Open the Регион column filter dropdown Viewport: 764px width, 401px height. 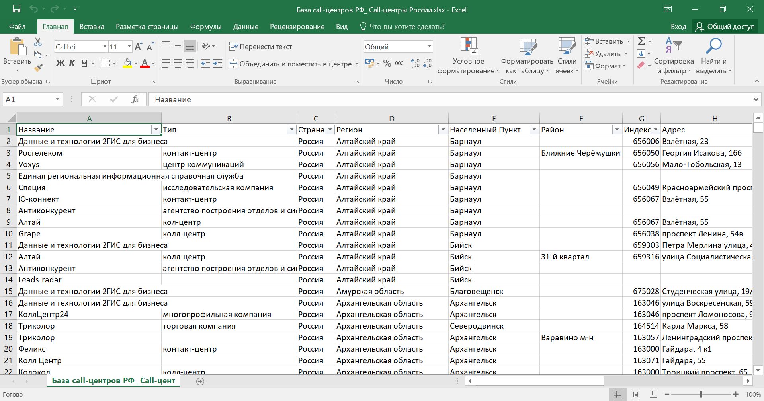(442, 130)
